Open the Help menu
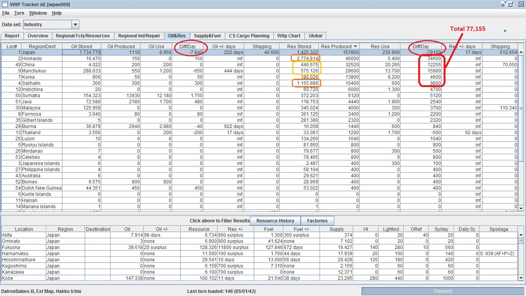526x296 pixels. point(57,13)
